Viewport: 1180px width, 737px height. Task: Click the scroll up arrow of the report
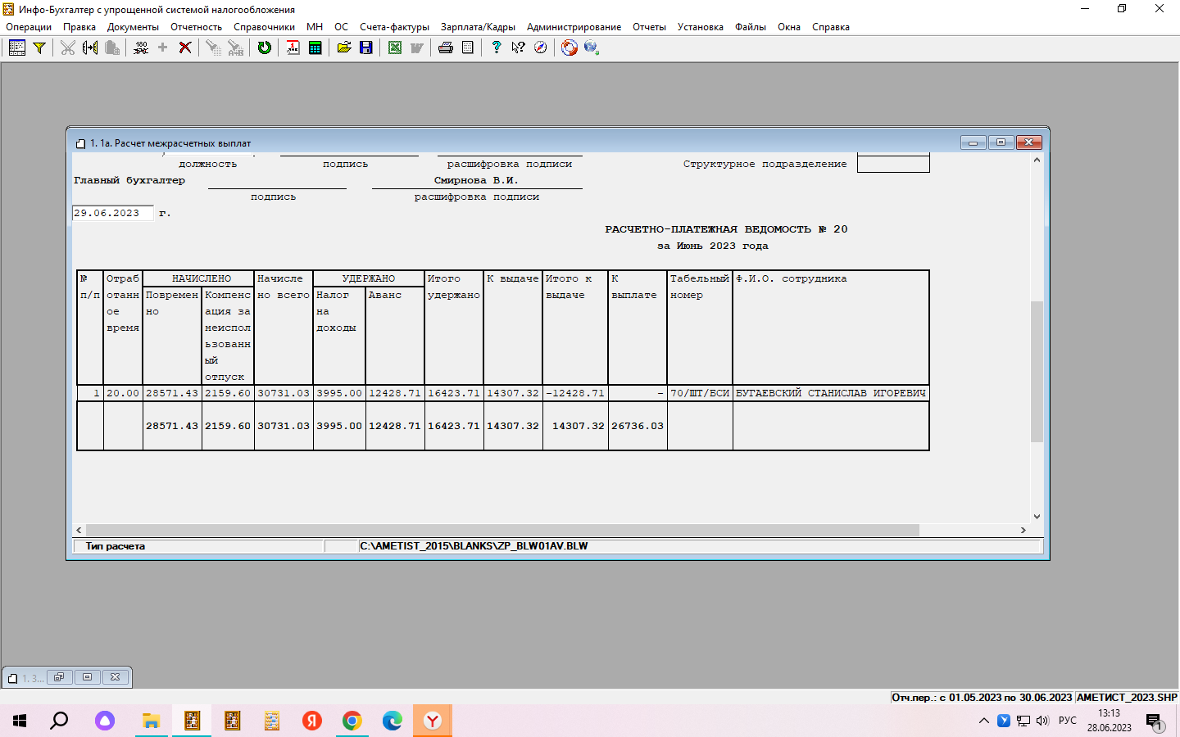[x=1037, y=160]
